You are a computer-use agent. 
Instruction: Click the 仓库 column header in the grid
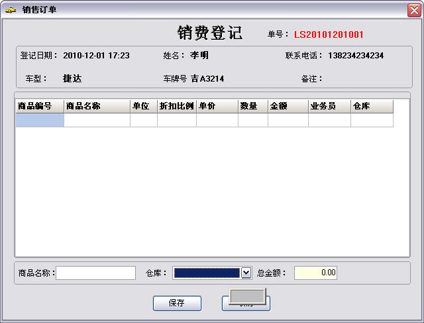[x=372, y=106]
